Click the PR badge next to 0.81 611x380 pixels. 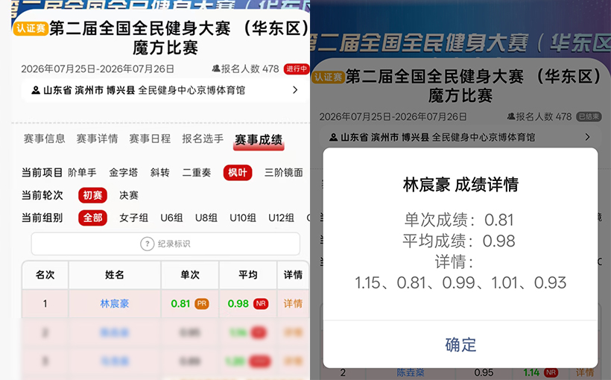click(202, 303)
